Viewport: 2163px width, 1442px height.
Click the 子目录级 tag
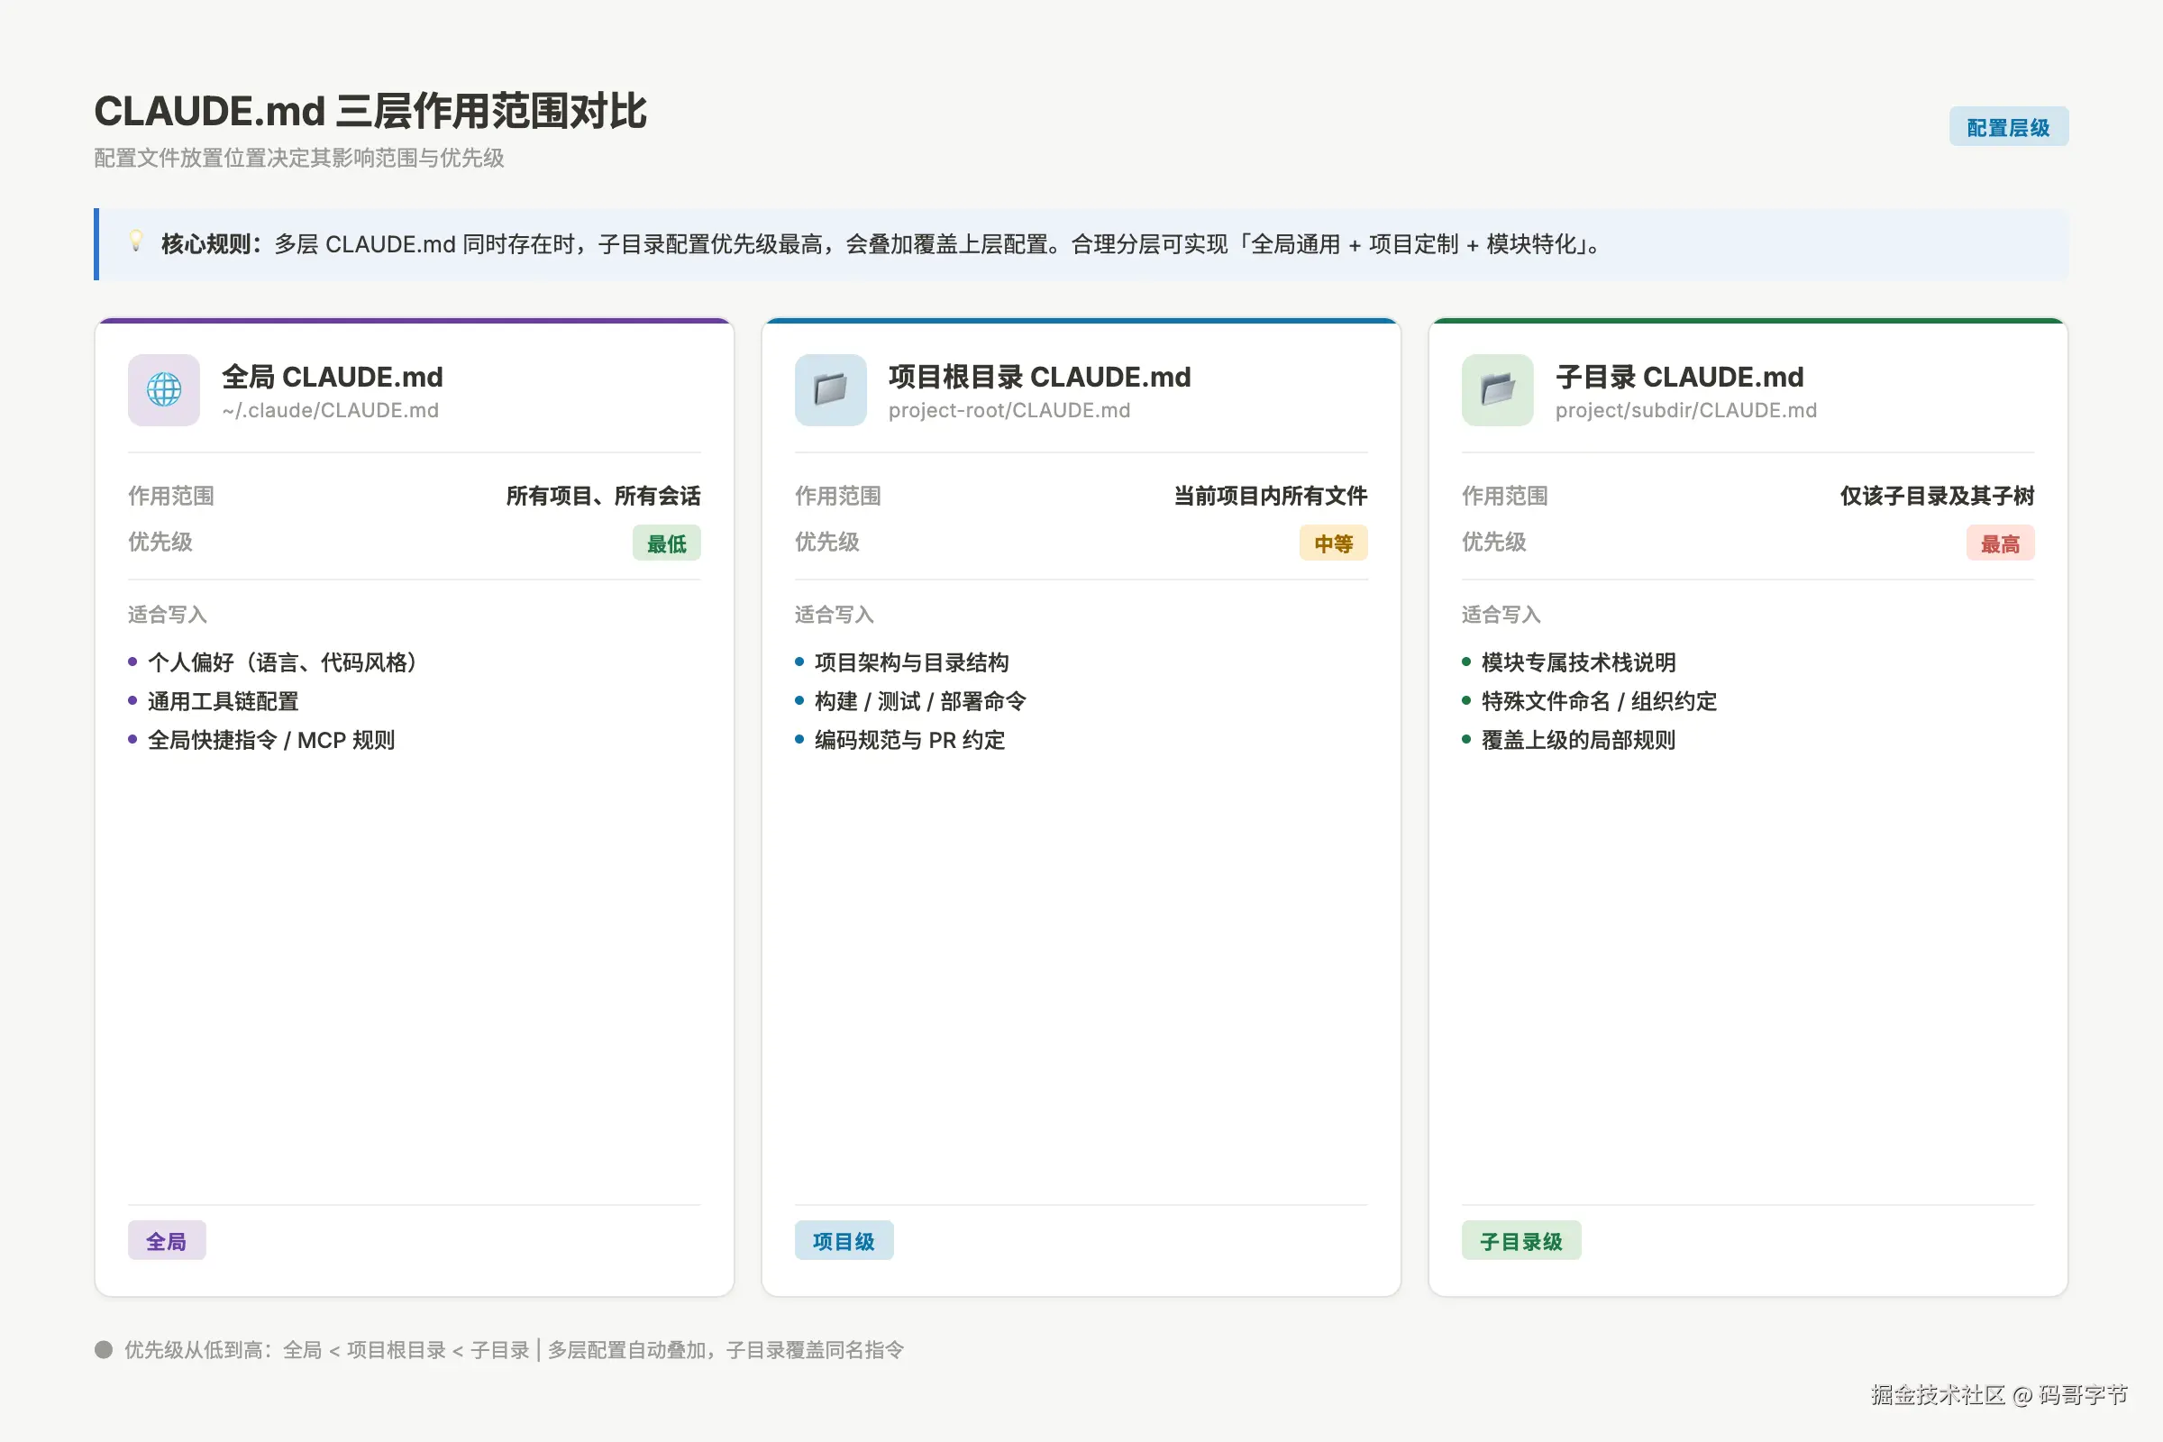pyautogui.click(x=1521, y=1241)
